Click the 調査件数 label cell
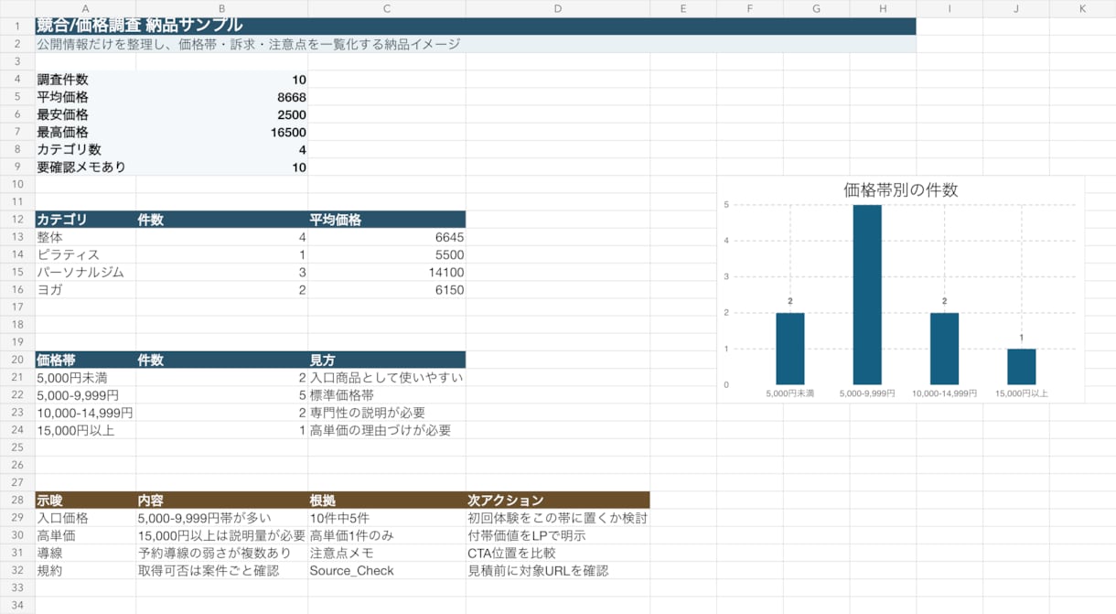 click(85, 80)
